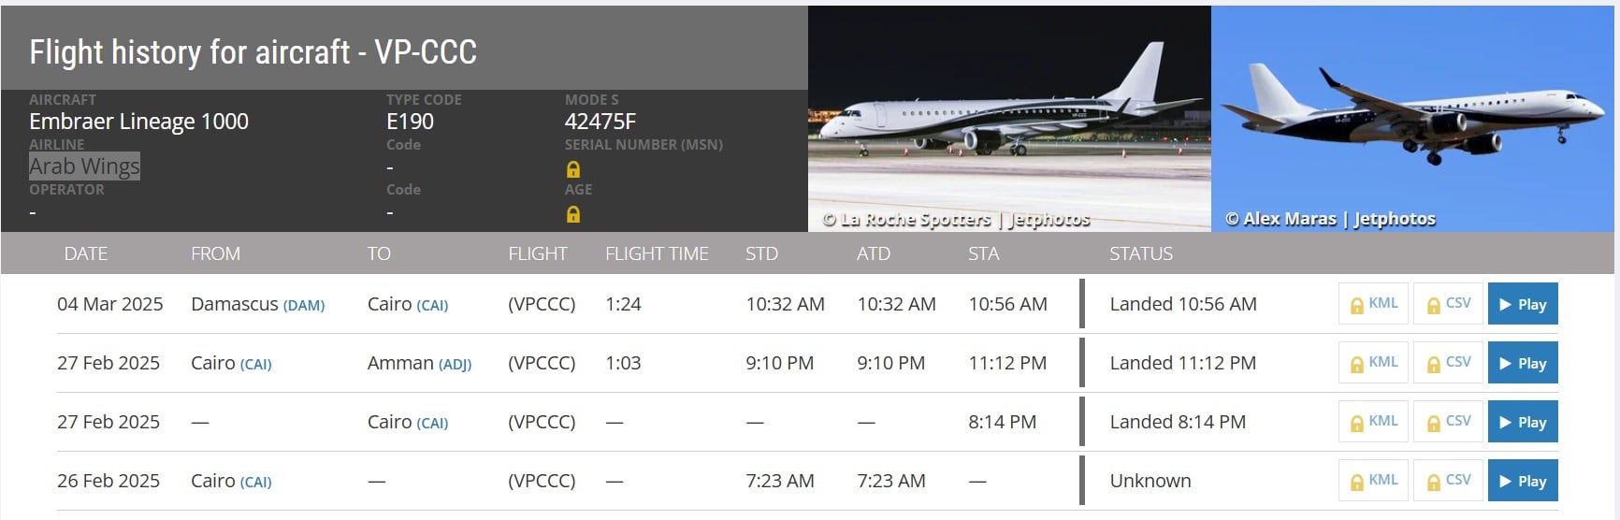Download CSV for flight landed 8:14 PM
The width and height of the screenshot is (1620, 520).
(1448, 422)
